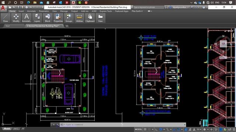The image size is (236, 132).
Task: Open the View ribbon panel
Action: coord(100,18)
